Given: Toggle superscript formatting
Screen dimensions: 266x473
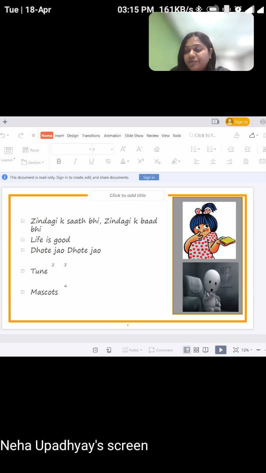Looking at the screenshot, I should pyautogui.click(x=141, y=161).
